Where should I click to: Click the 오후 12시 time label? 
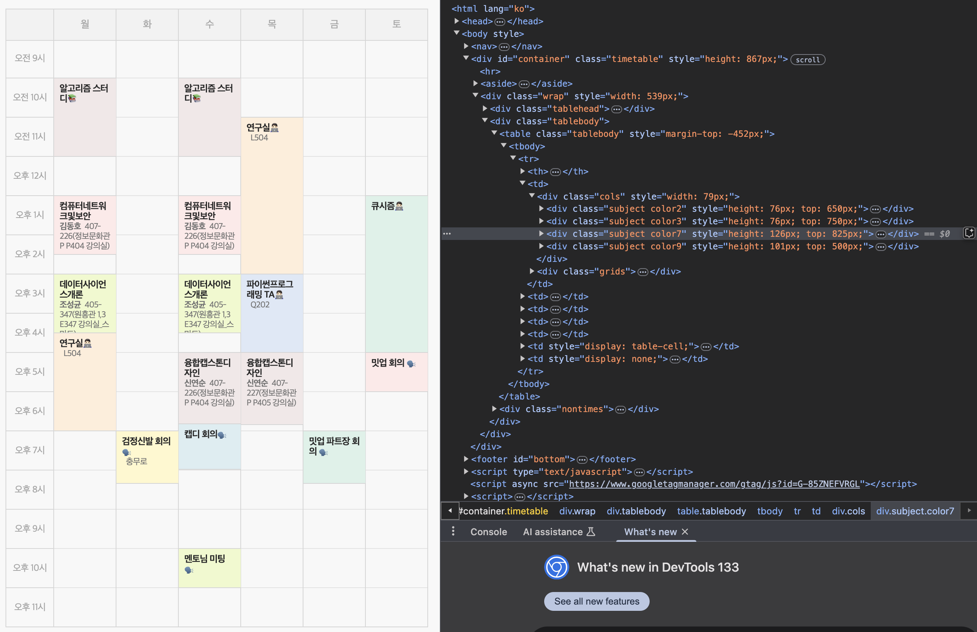click(29, 176)
